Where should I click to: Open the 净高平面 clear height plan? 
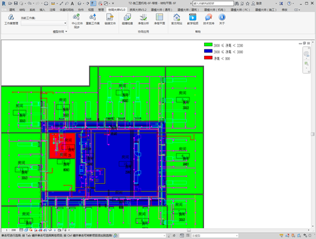(x=159, y=19)
